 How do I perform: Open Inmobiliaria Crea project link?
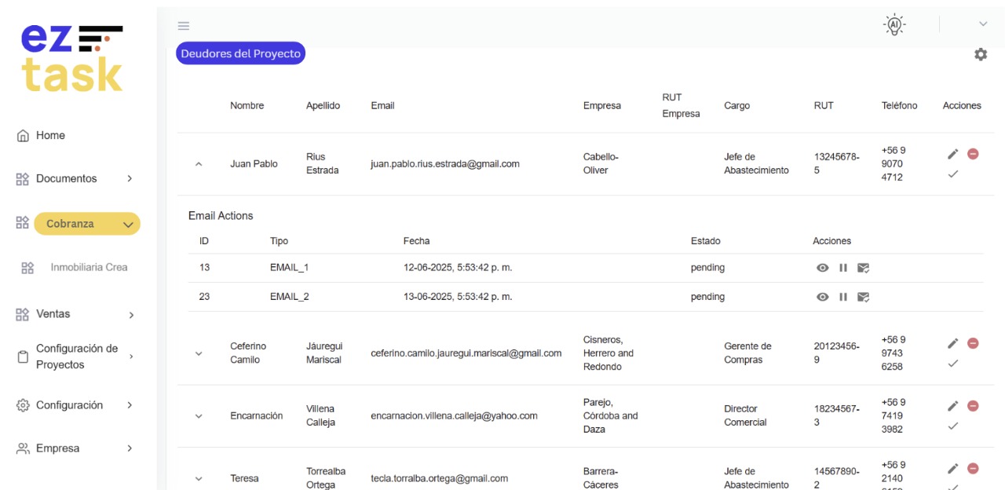[x=89, y=268]
